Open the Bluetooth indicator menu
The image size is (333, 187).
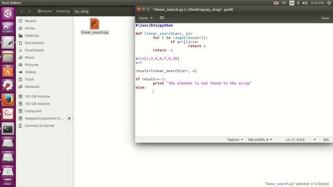click(x=298, y=3)
